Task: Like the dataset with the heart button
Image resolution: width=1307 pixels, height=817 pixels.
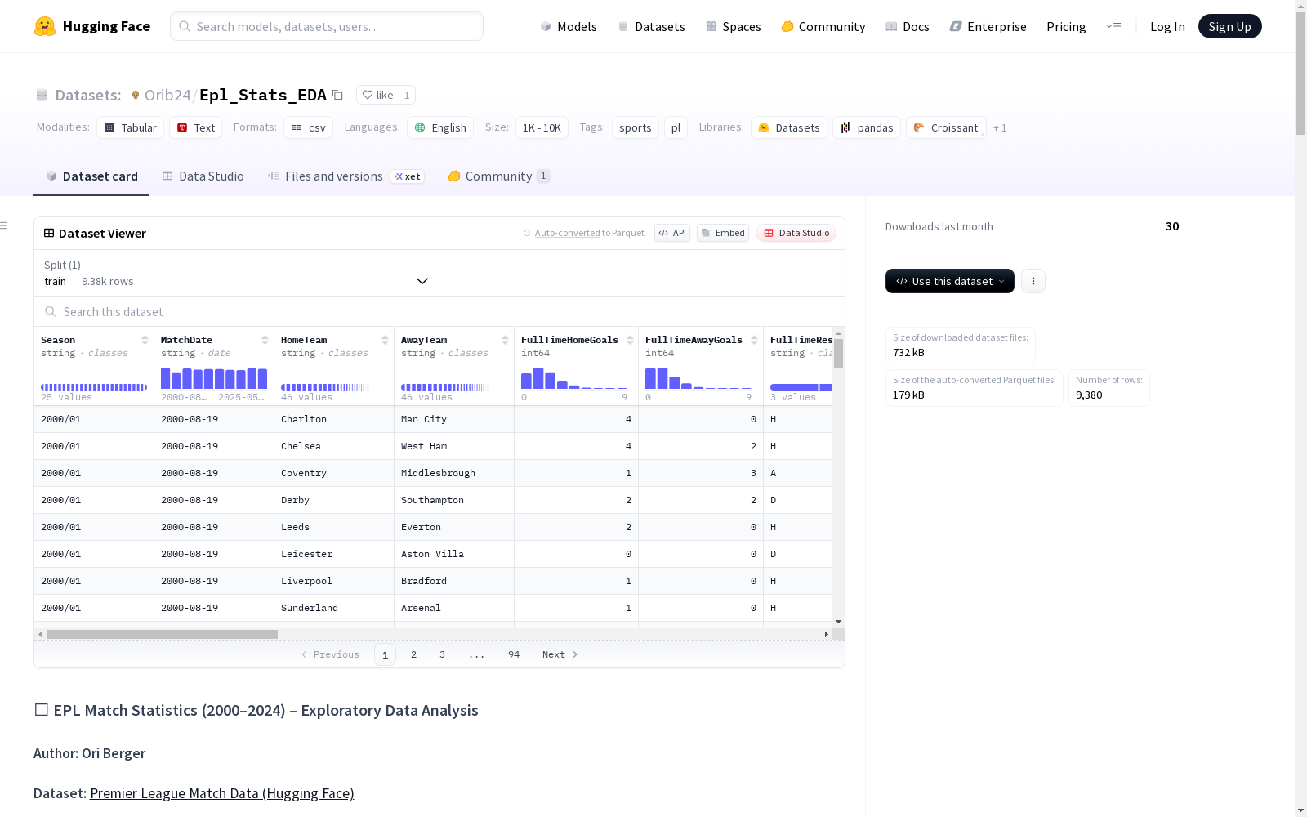Action: 377,95
